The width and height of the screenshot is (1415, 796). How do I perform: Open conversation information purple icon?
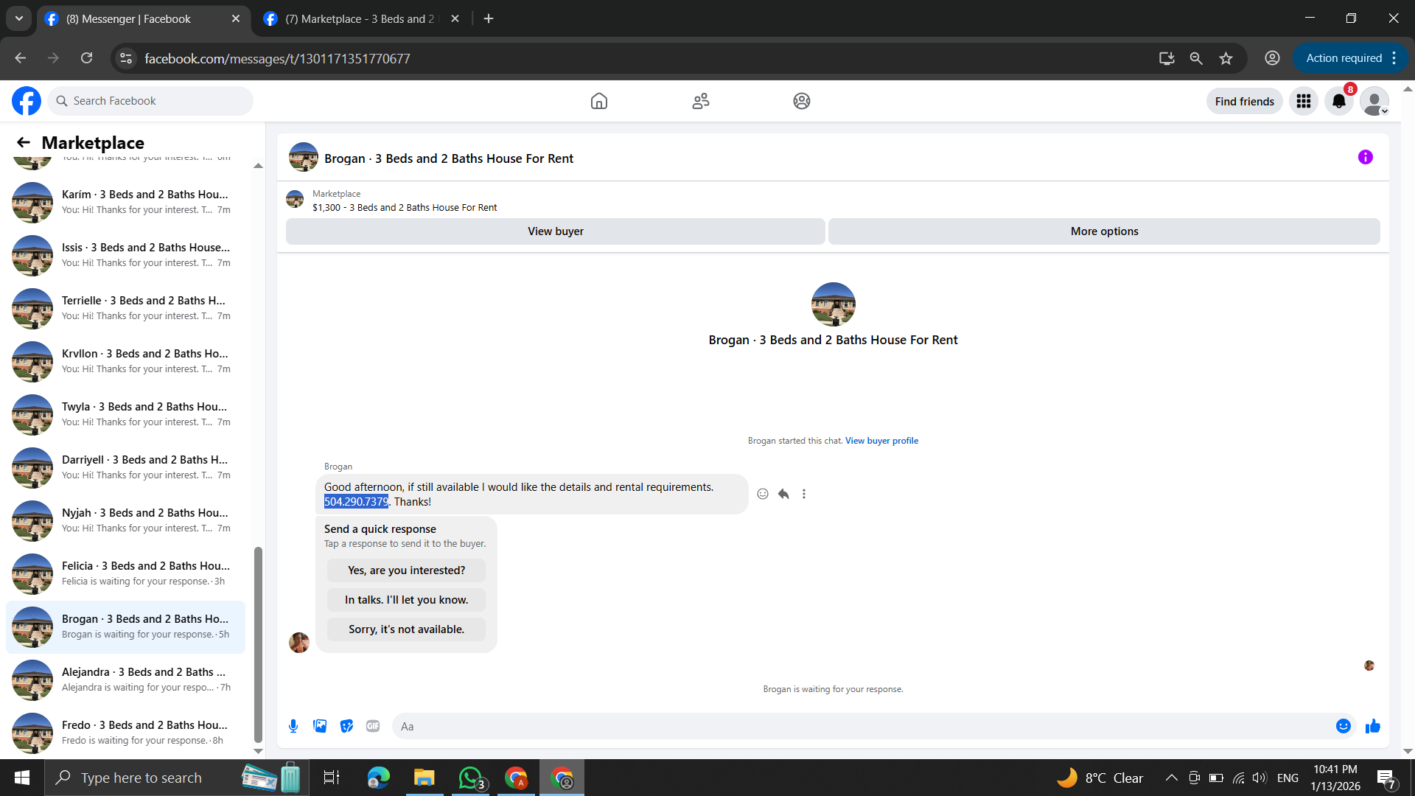[1365, 157]
